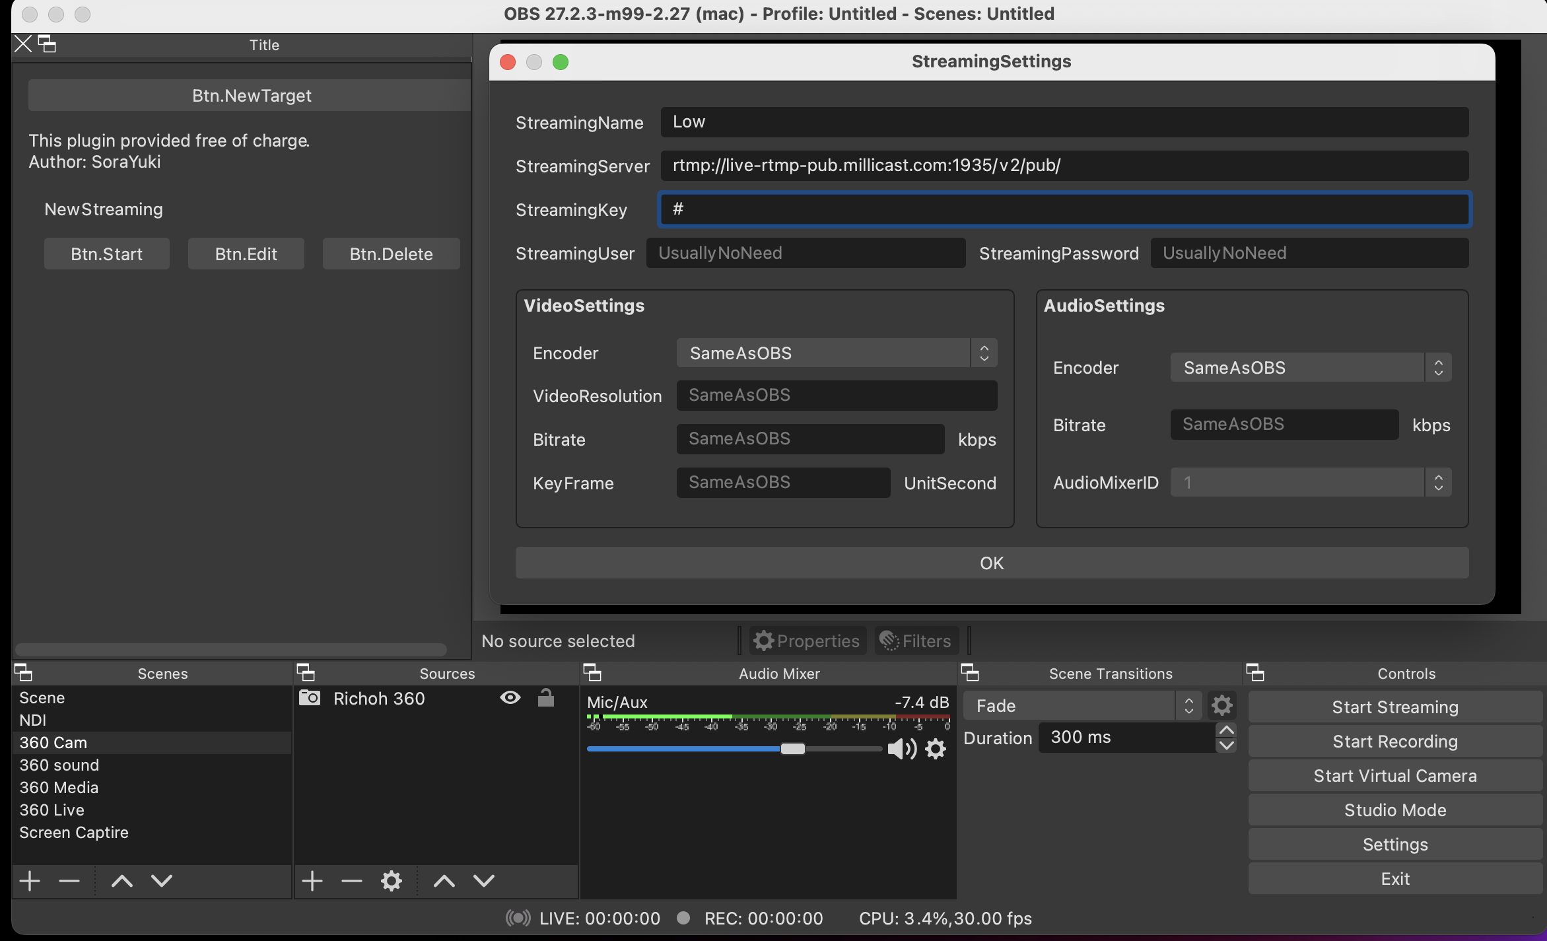Image resolution: width=1547 pixels, height=941 pixels.
Task: Move scene up with arrow icon
Action: pos(122,880)
